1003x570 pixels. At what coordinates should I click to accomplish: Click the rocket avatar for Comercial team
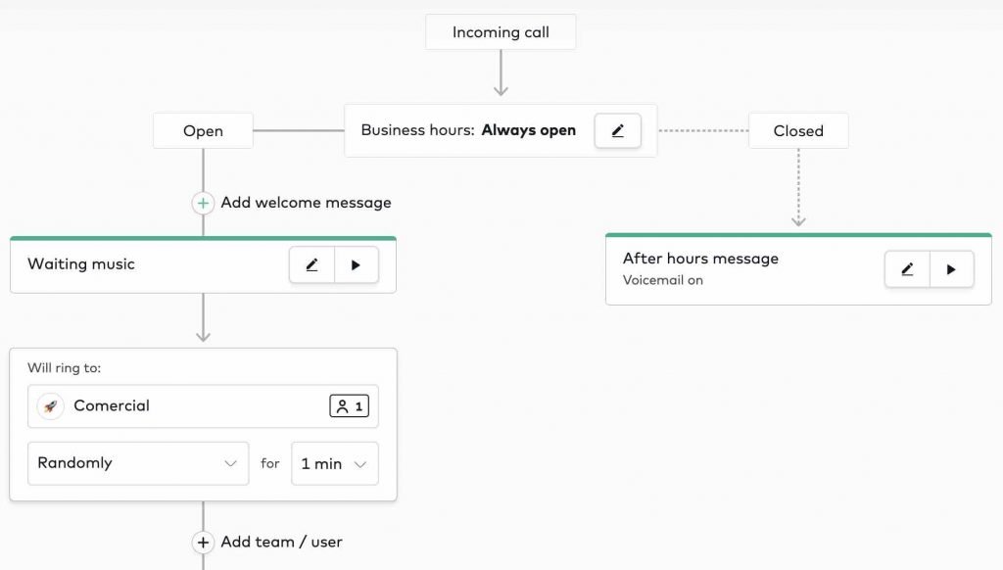[x=50, y=405]
